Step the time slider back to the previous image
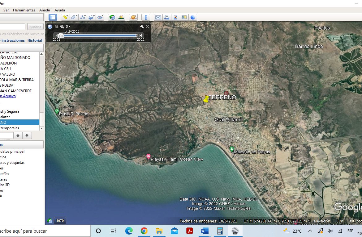 click(x=57, y=35)
